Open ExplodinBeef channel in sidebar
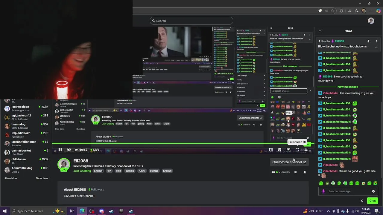The width and height of the screenshot is (383, 215). [x=26, y=135]
